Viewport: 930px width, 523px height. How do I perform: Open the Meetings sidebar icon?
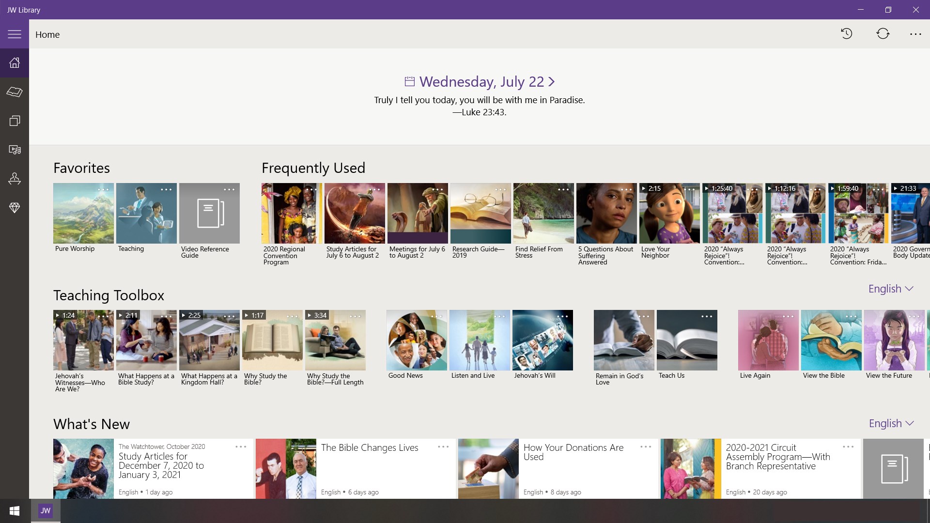(15, 179)
